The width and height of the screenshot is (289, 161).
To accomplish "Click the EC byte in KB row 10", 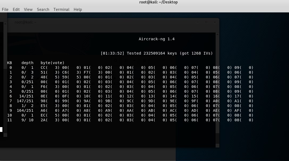I will point(43,115).
